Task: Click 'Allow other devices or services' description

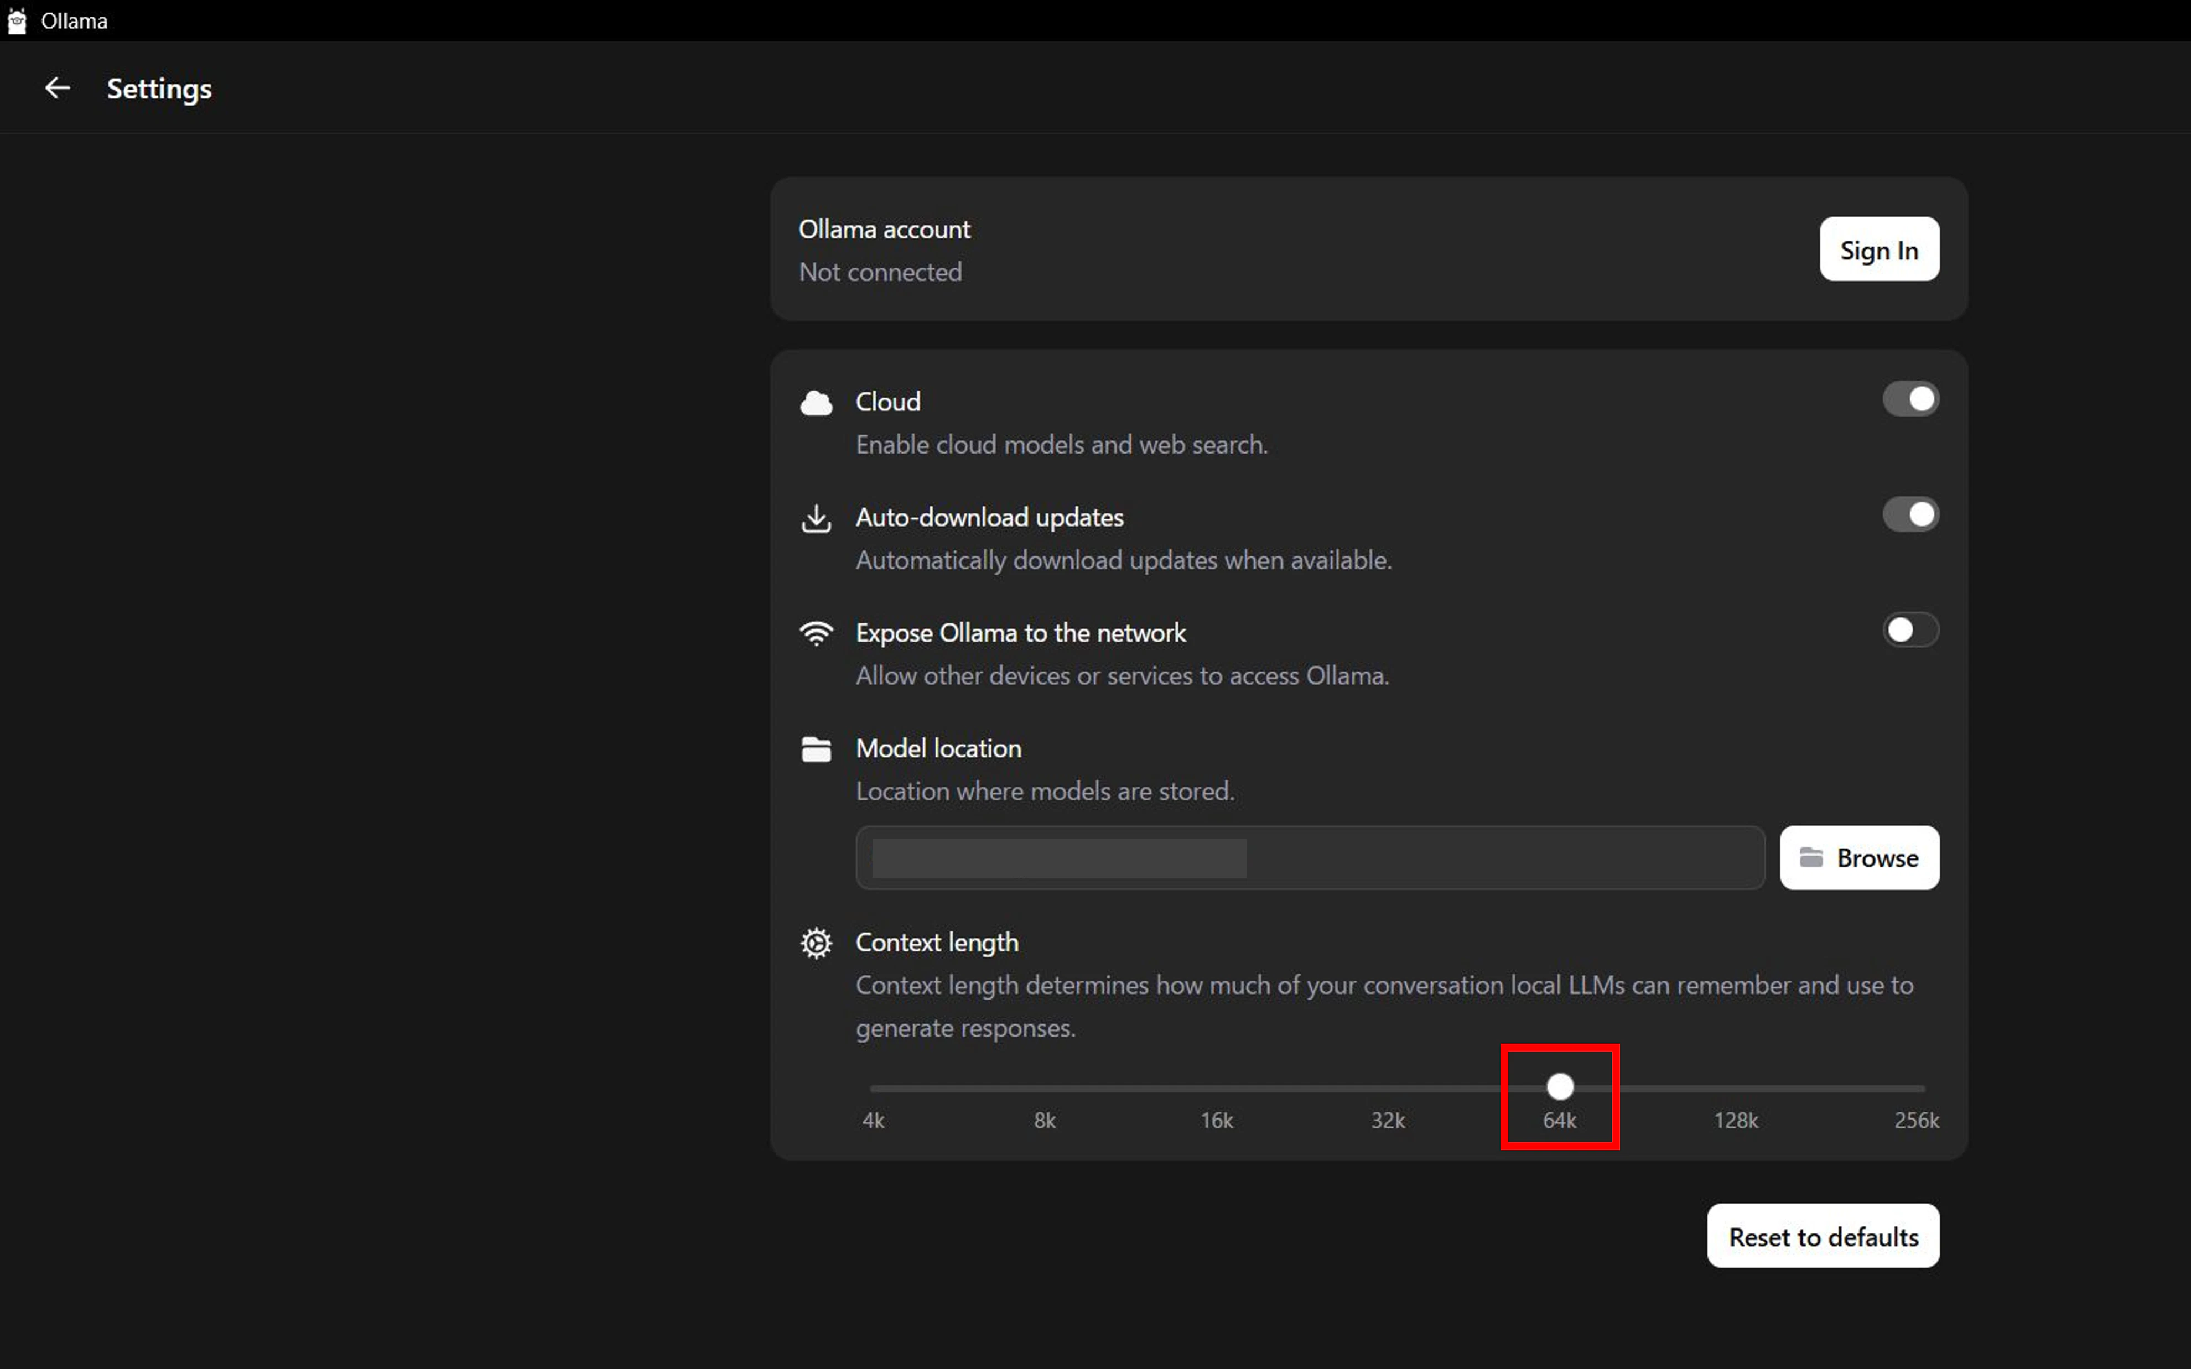Action: point(1122,675)
